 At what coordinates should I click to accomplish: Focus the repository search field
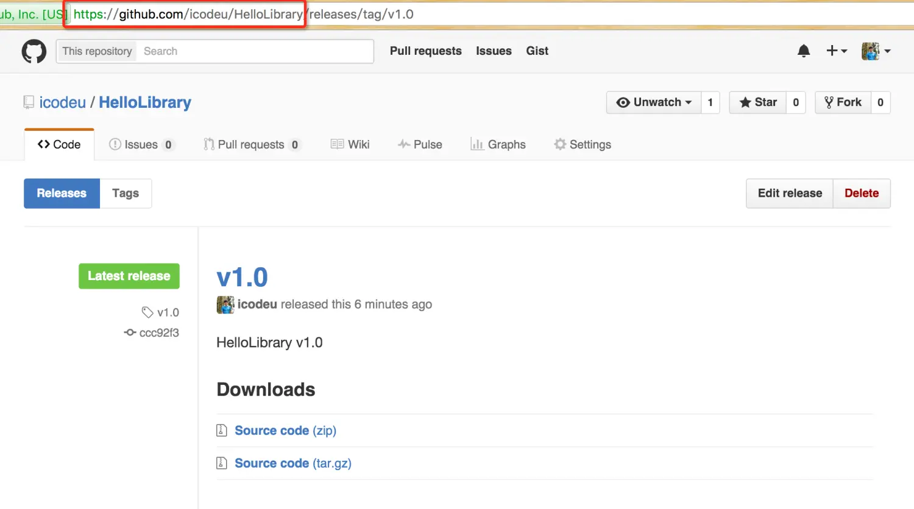coord(255,51)
